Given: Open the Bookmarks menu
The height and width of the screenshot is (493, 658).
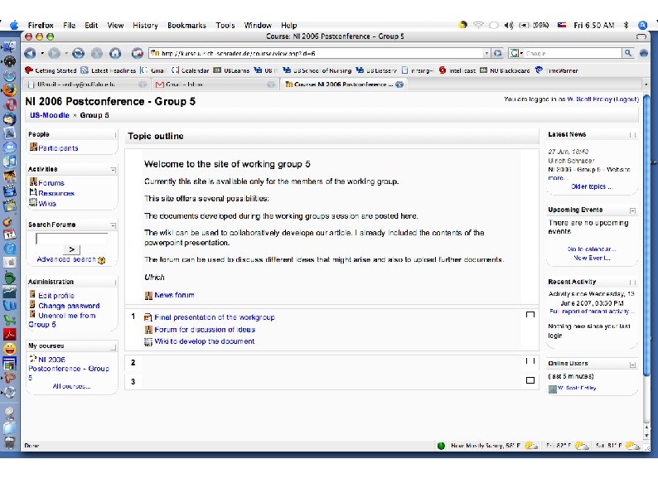Looking at the screenshot, I should pyautogui.click(x=186, y=25).
